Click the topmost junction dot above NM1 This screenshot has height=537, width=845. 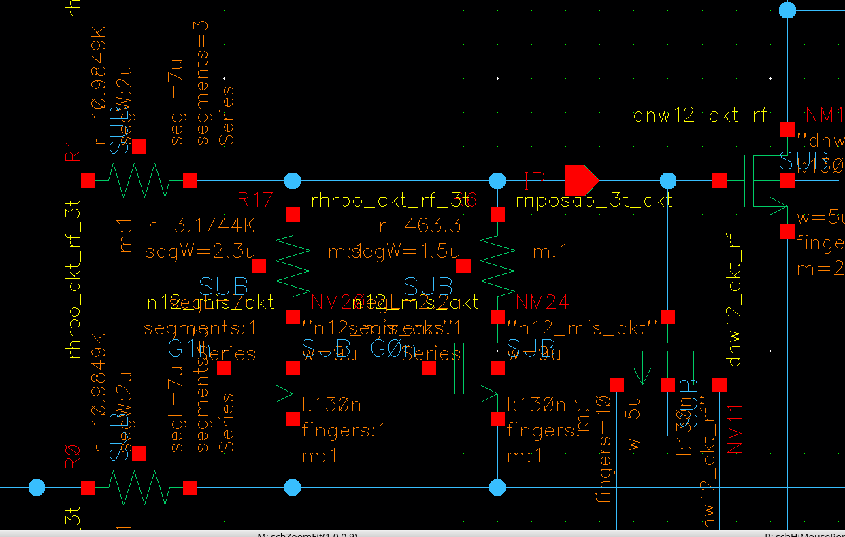tap(787, 10)
